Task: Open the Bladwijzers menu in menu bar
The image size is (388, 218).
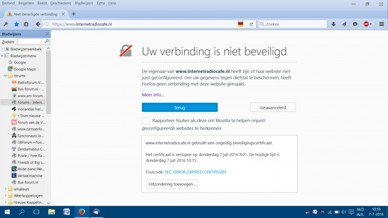Action: coord(85,3)
